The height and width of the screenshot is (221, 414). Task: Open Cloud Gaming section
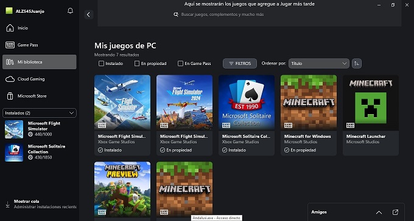(40, 79)
